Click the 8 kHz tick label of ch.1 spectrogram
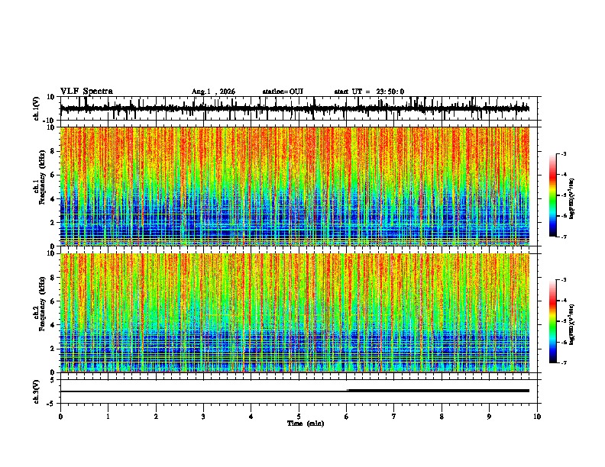605x467 pixels. pyautogui.click(x=53, y=151)
